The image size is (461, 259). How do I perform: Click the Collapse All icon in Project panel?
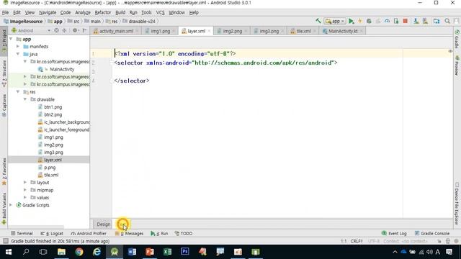64,30
